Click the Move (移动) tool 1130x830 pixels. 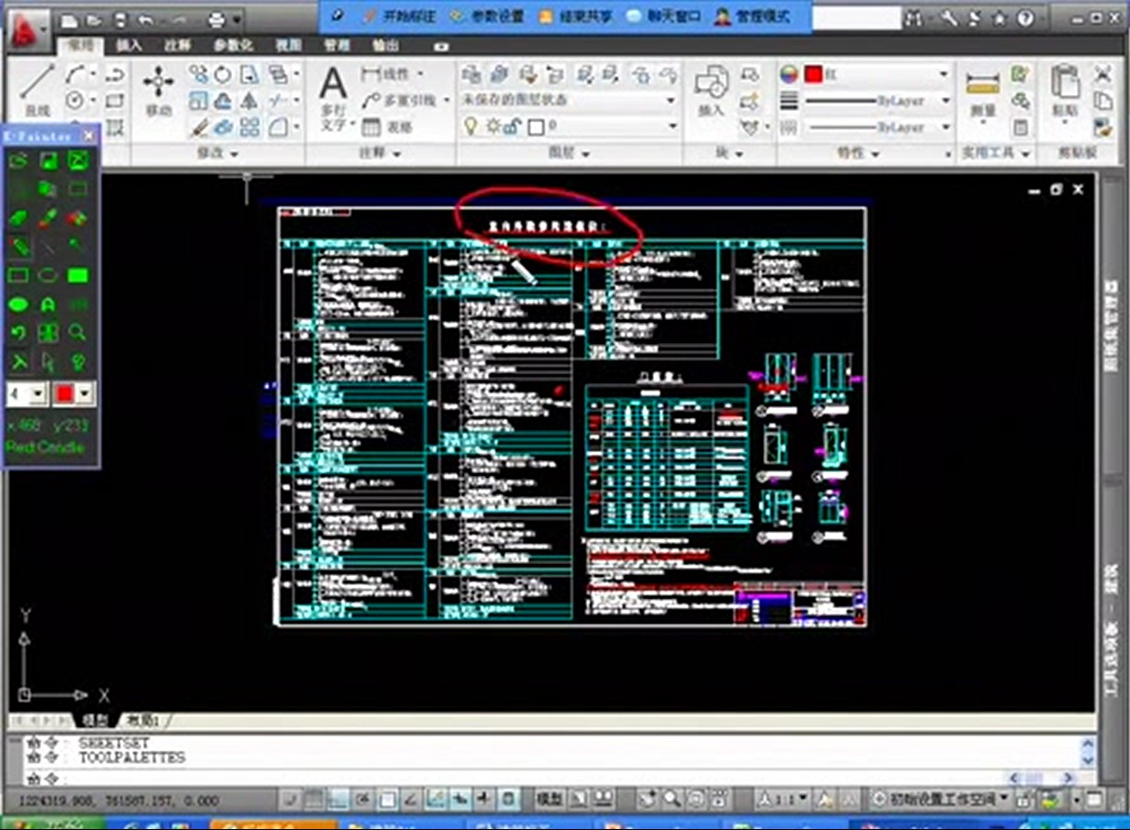coord(159,90)
